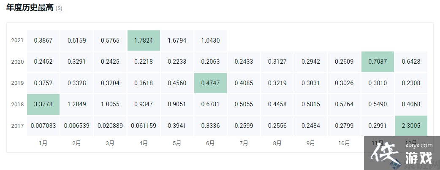Select the highlighted 3.3778 cell in 2018

click(x=43, y=104)
